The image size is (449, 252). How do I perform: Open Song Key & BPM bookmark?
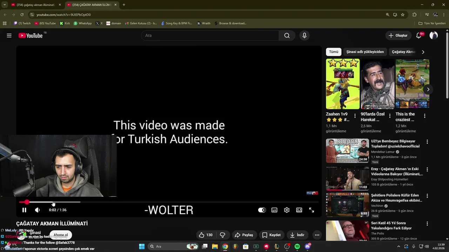[176, 23]
